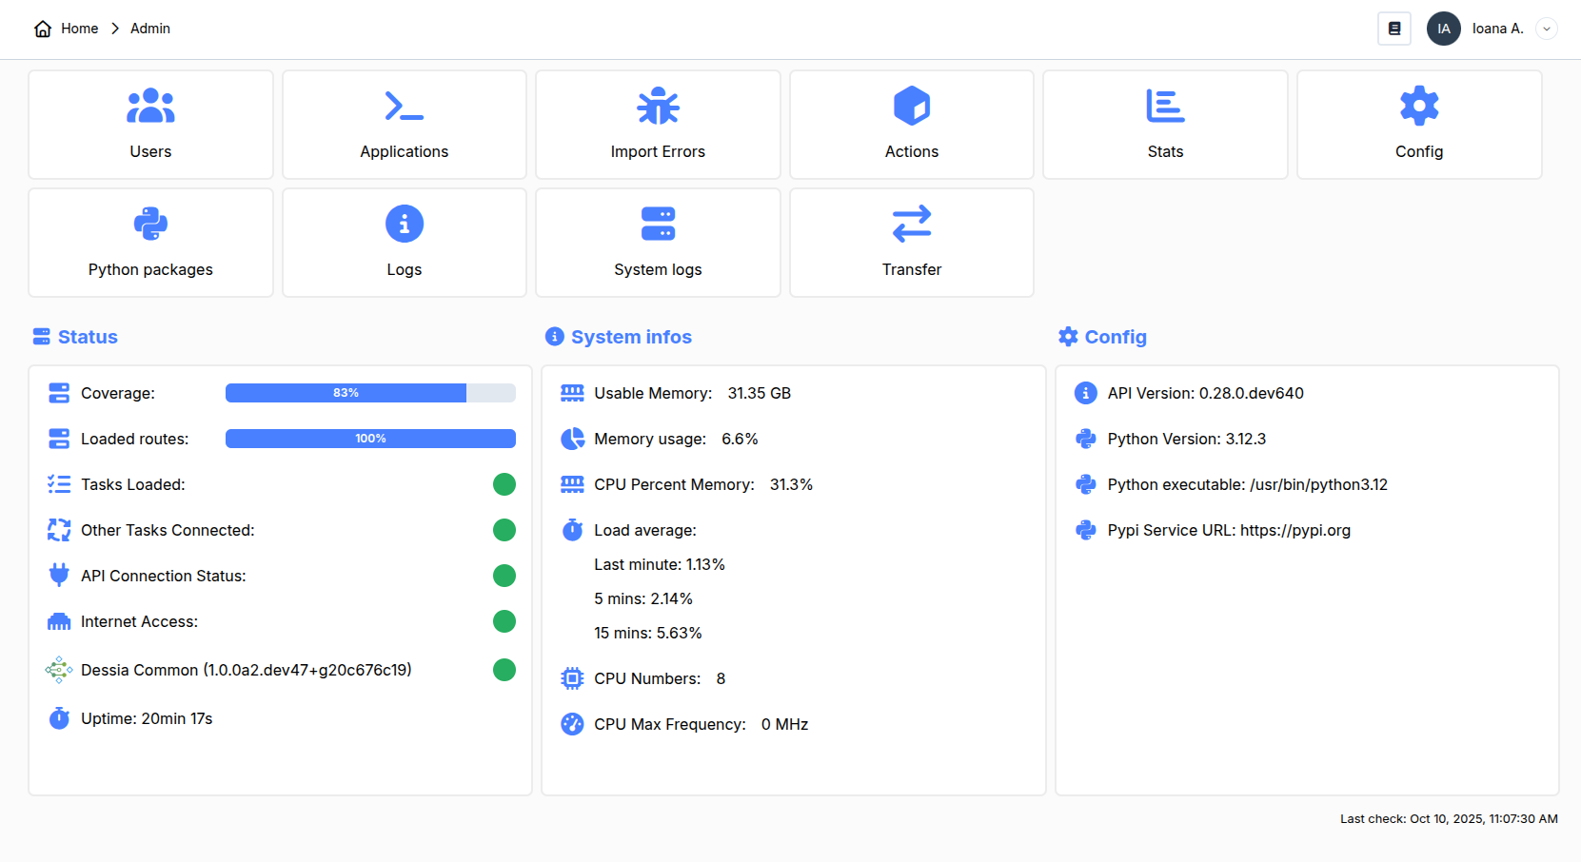
Task: Select the Admin breadcrumb item
Action: tap(150, 29)
